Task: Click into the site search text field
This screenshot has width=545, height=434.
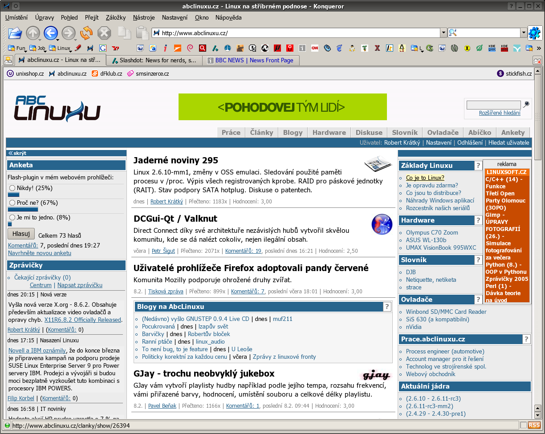Action: (x=493, y=105)
